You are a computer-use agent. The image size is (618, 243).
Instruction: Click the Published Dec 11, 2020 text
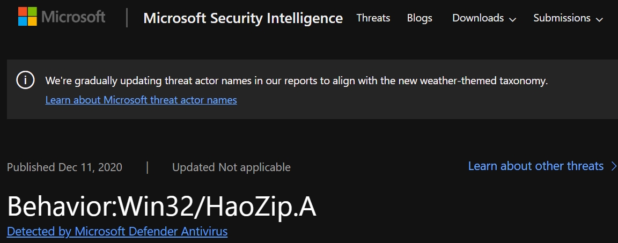[x=64, y=167]
